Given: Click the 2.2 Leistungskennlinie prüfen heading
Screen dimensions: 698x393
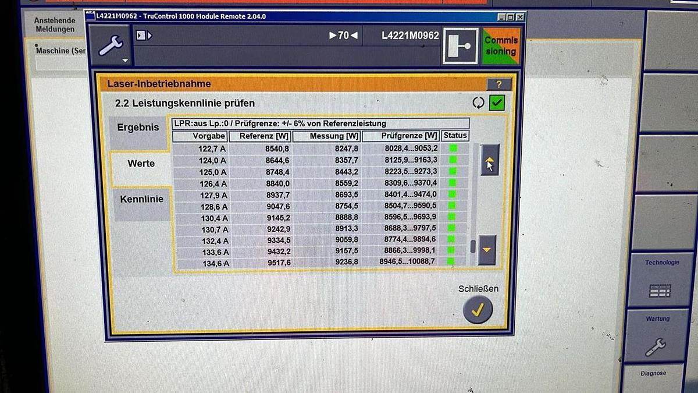Looking at the screenshot, I should click(185, 104).
